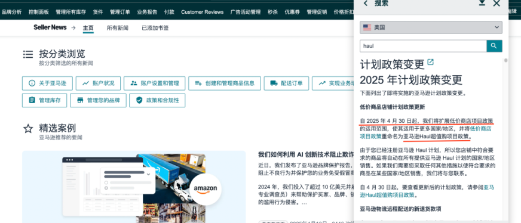This screenshot has height=223, width=521.
Task: Switch to the 所有新闻 tab
Action: (118, 28)
